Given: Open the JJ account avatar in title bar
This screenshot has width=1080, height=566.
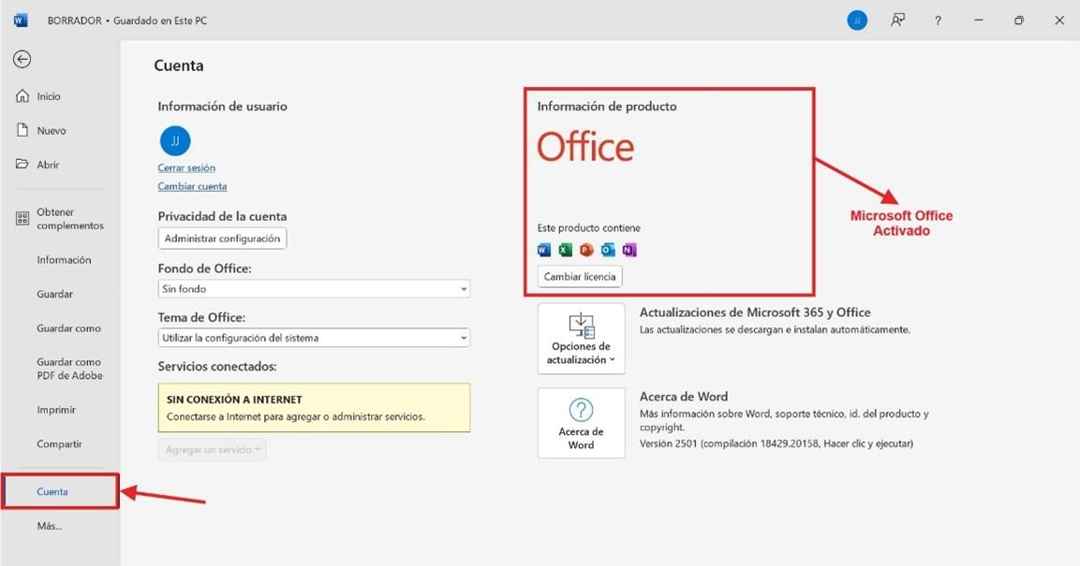Looking at the screenshot, I should click(857, 21).
